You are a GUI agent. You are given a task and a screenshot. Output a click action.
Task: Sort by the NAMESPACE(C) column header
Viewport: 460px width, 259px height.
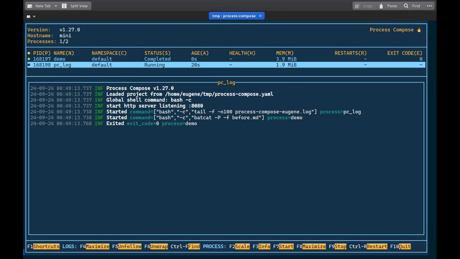point(109,53)
